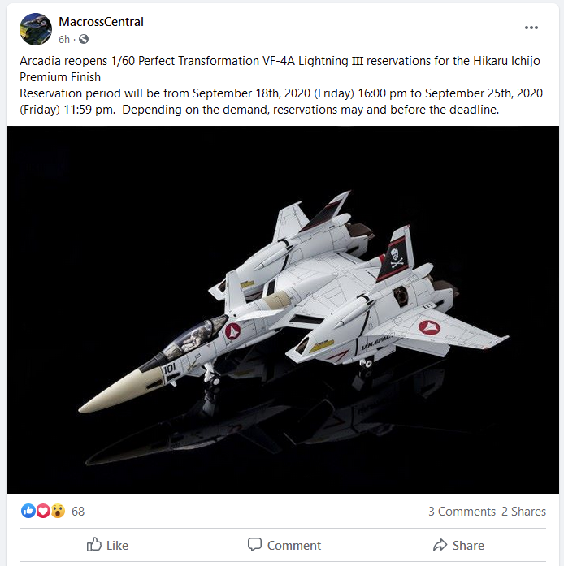Image resolution: width=564 pixels, height=566 pixels.
Task: Click the wow face reaction icon
Action: click(x=58, y=511)
